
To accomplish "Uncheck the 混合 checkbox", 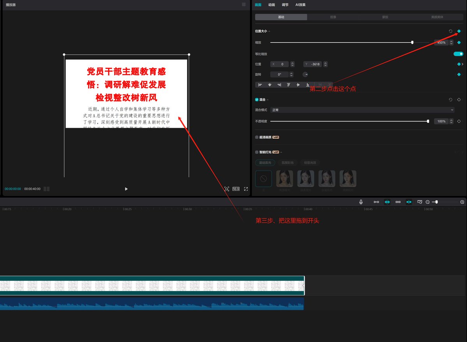I will (257, 99).
